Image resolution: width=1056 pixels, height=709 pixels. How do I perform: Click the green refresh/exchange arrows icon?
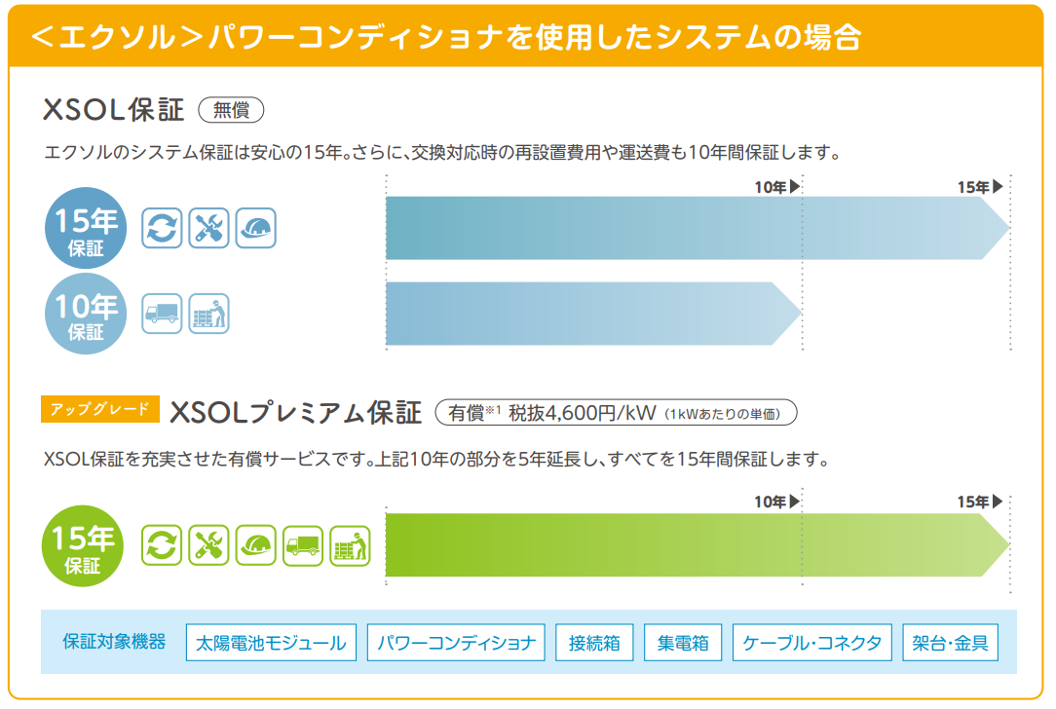(162, 544)
